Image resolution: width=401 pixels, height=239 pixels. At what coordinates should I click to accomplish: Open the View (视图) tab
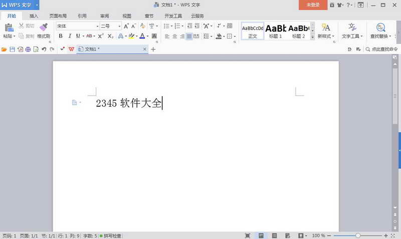click(127, 16)
